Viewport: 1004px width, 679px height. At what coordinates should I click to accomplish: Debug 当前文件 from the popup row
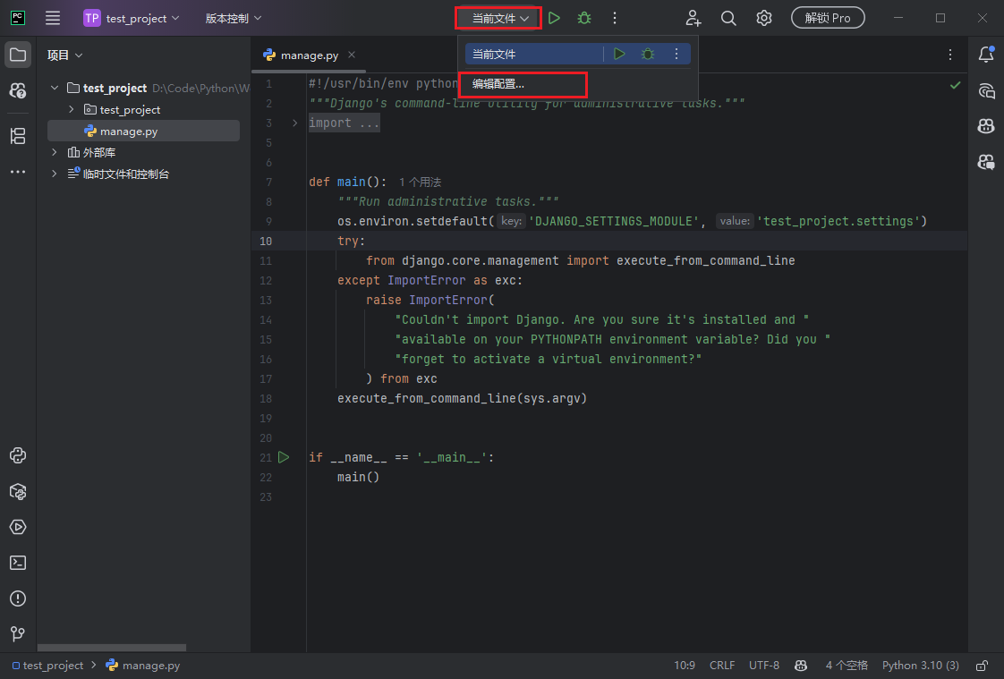pyautogui.click(x=647, y=55)
